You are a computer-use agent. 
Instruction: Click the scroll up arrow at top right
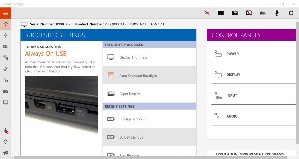[x=297, y=20]
